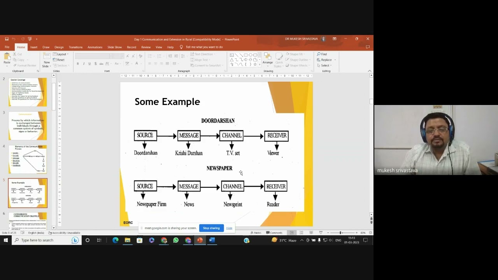Switch to Slide Sorter view icon

(x=301, y=233)
